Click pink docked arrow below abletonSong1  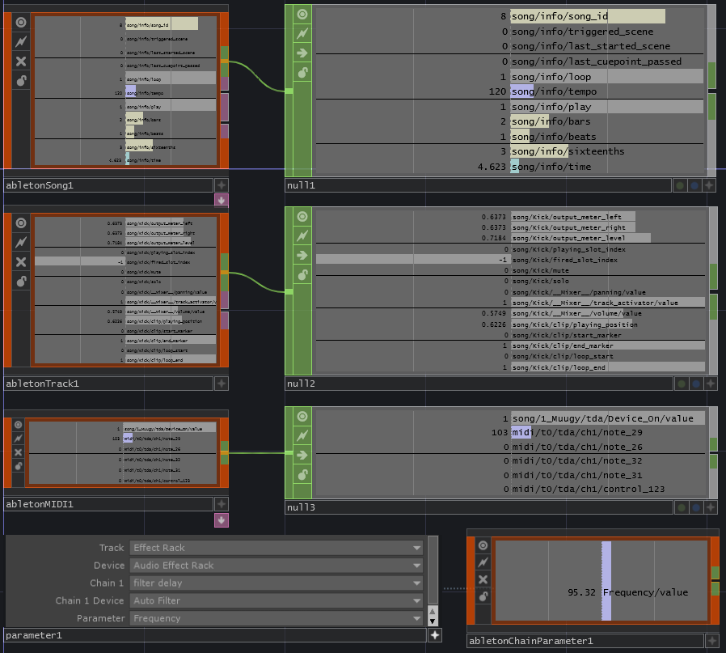click(221, 200)
